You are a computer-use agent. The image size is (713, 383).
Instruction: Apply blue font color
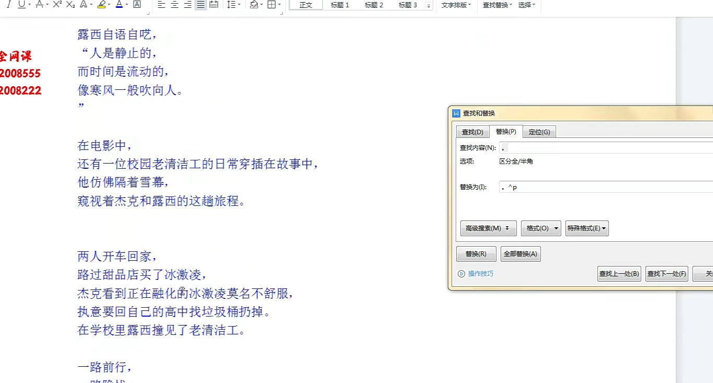coord(119,5)
